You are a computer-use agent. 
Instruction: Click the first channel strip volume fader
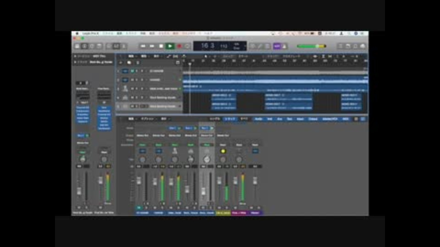(x=138, y=181)
